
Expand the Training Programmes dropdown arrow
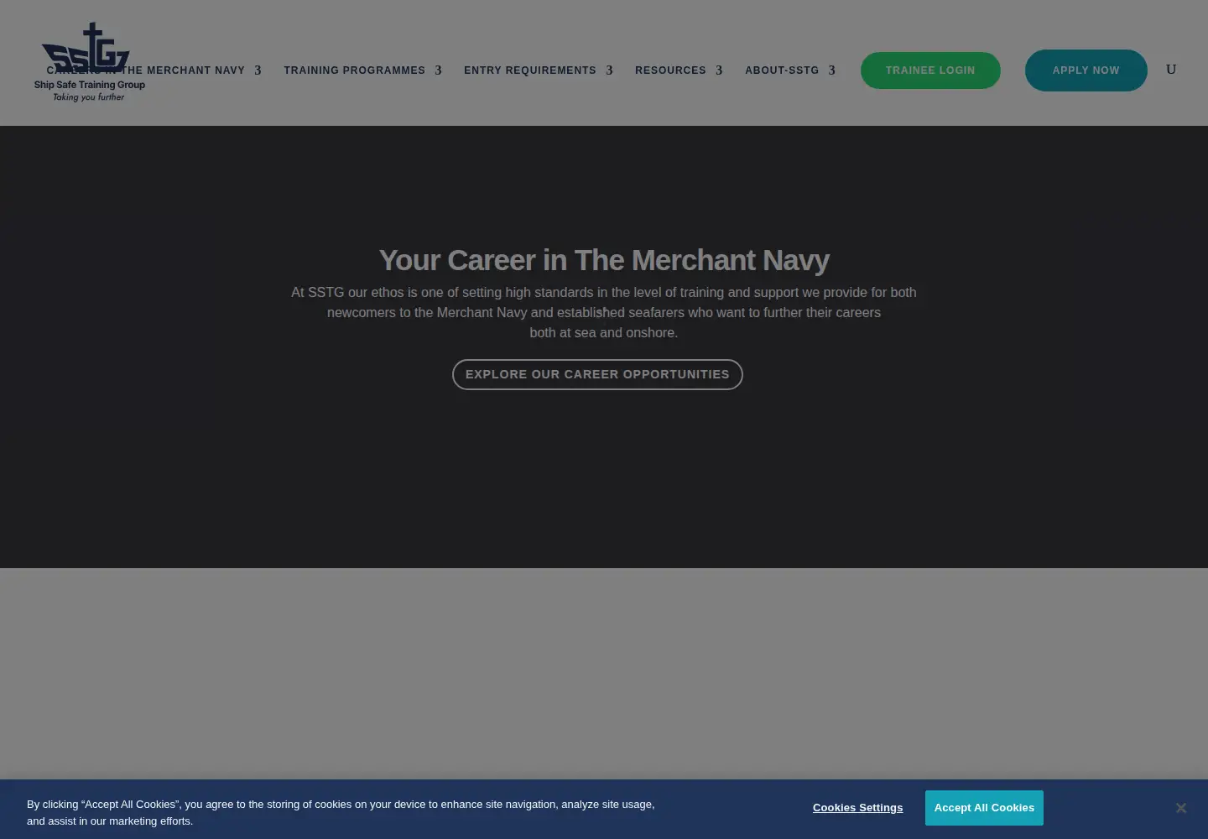pos(438,70)
